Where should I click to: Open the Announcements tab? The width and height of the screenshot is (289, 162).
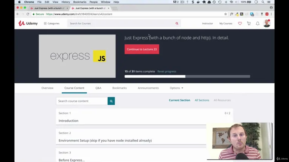(x=148, y=88)
